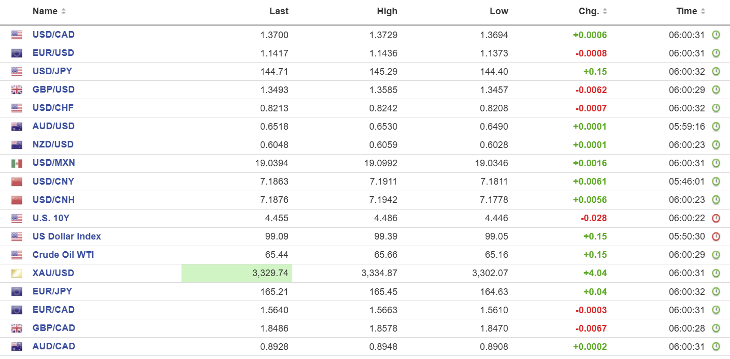Click the Mexican flag beside USD/MXN
The height and width of the screenshot is (359, 730).
pos(17,163)
